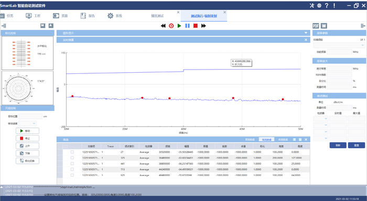Click the split vertically layout icon
This screenshot has height=201, width=367.
point(300,140)
